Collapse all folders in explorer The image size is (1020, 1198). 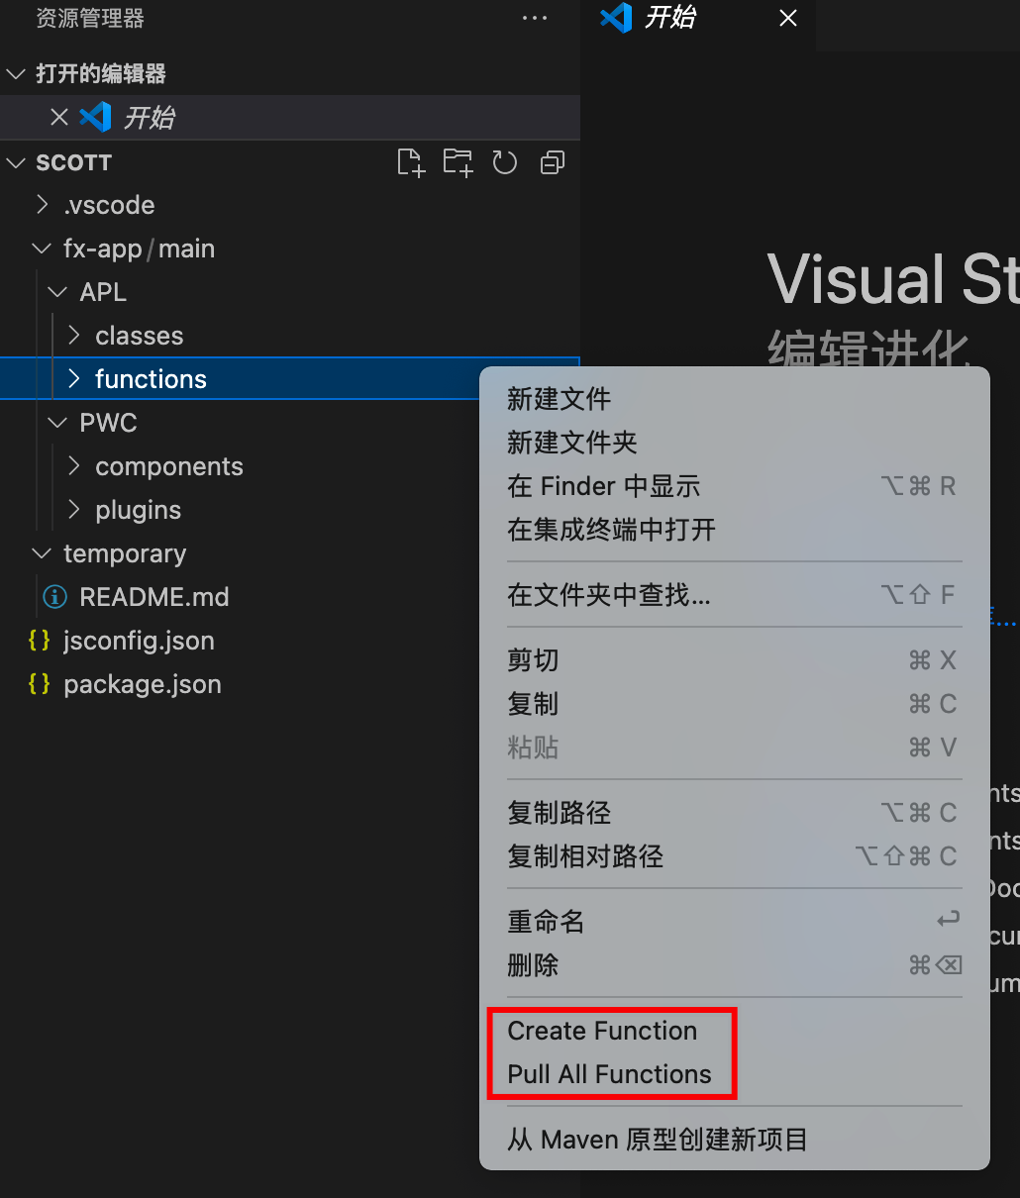[553, 162]
